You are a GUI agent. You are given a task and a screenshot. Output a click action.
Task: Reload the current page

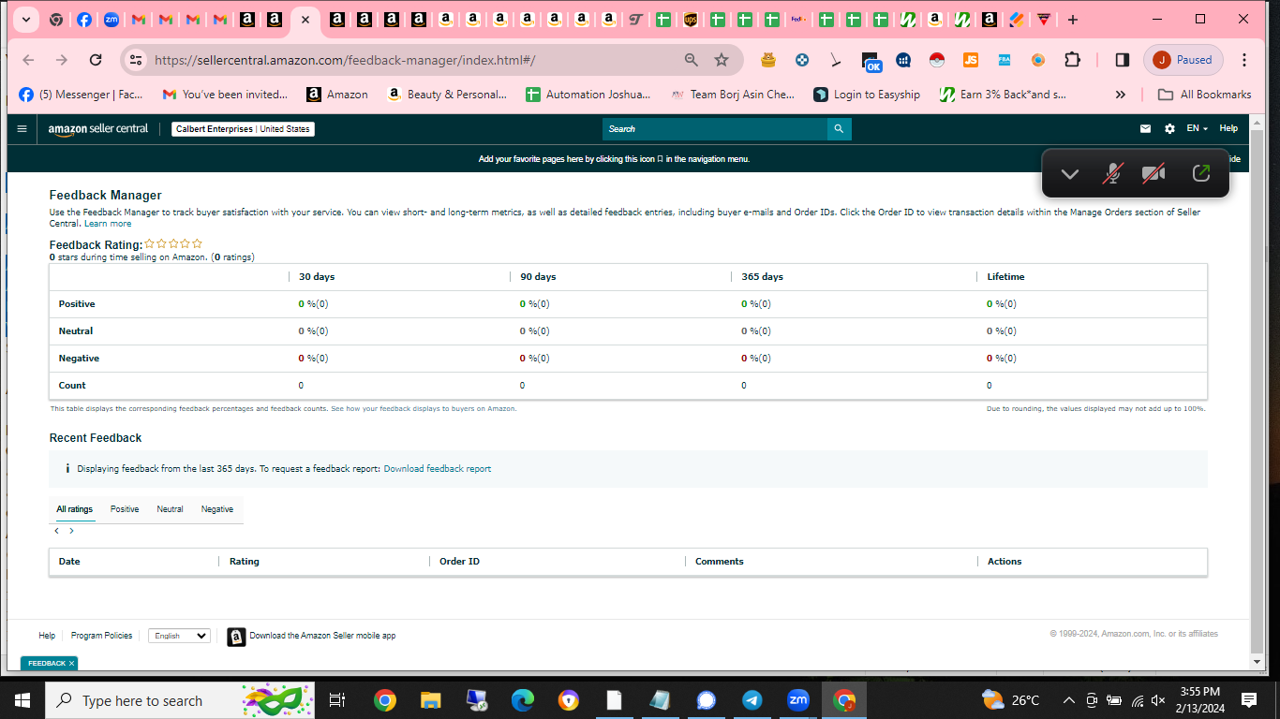point(96,60)
